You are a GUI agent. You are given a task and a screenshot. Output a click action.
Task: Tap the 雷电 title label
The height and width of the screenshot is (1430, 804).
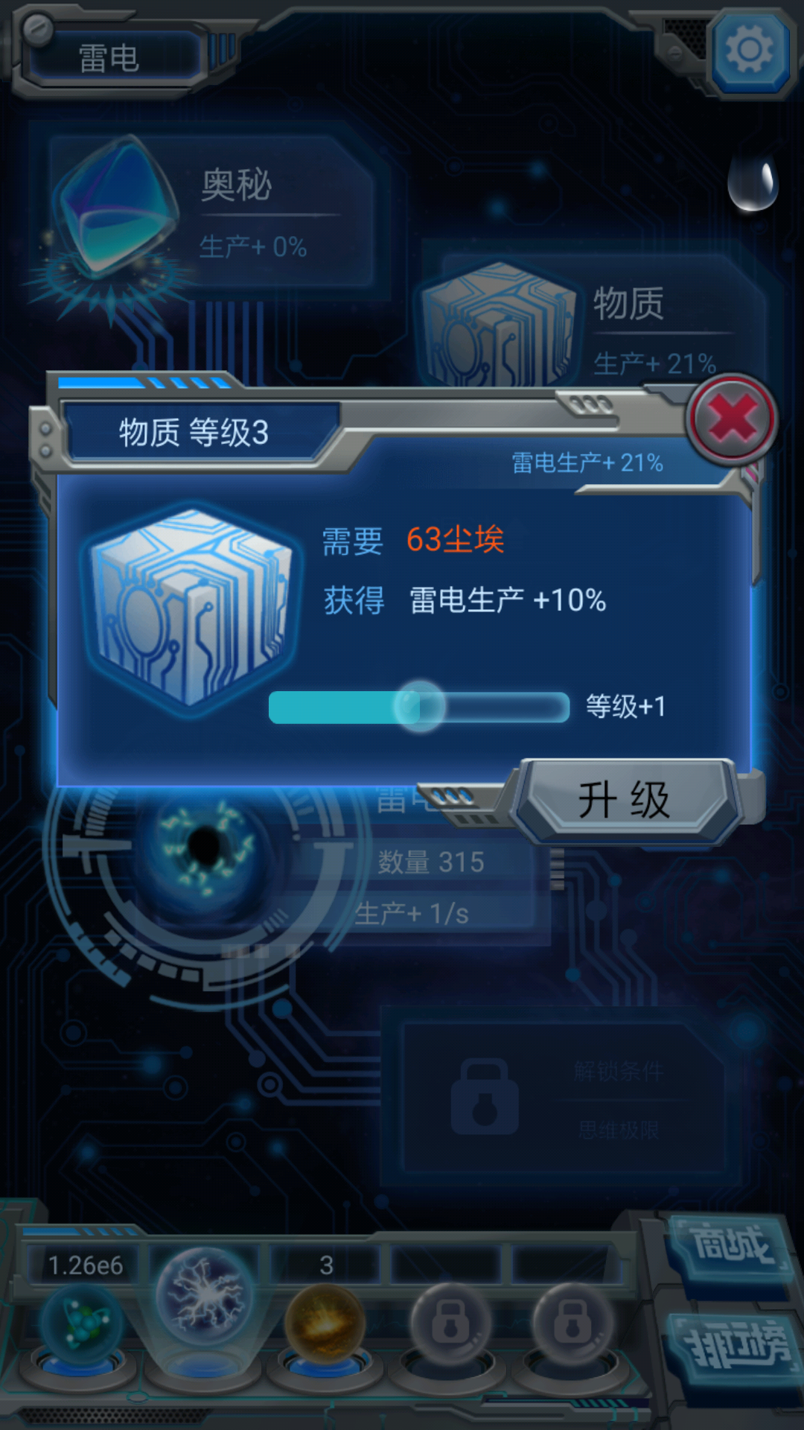pos(109,58)
